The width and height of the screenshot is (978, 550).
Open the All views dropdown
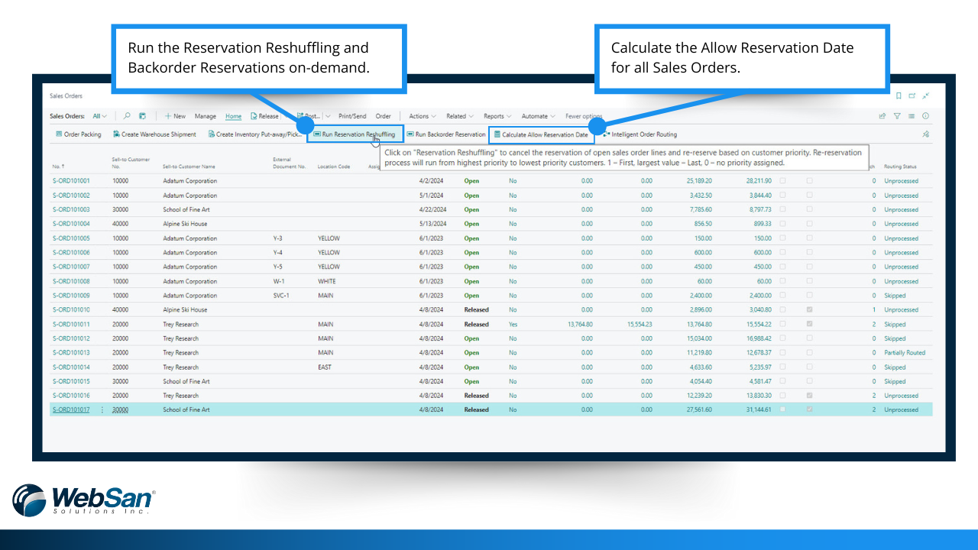99,116
